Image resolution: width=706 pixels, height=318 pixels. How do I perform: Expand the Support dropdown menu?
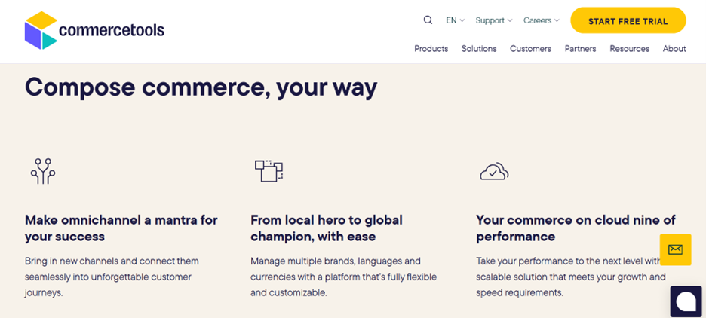(x=493, y=20)
